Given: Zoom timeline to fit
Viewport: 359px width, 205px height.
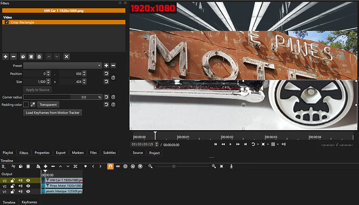Looking at the screenshot, I should click(x=222, y=166).
